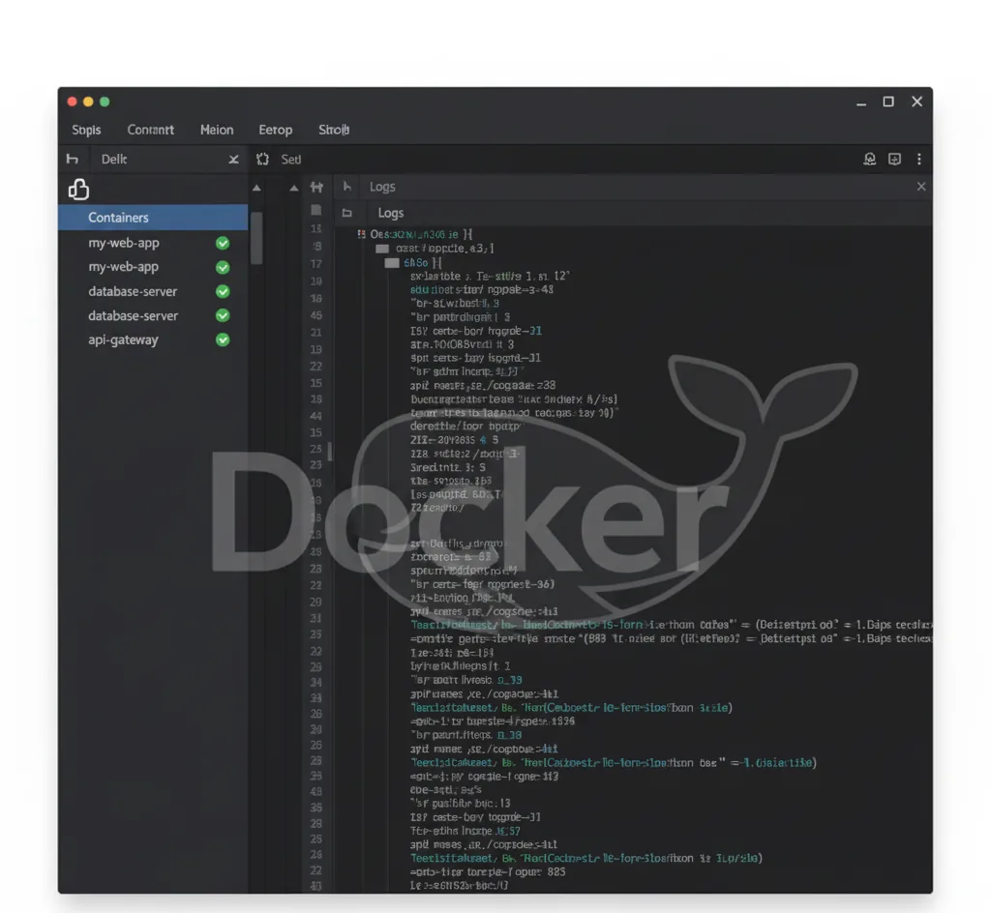The image size is (991, 913).
Task: Open the Meion menu
Action: 217,130
